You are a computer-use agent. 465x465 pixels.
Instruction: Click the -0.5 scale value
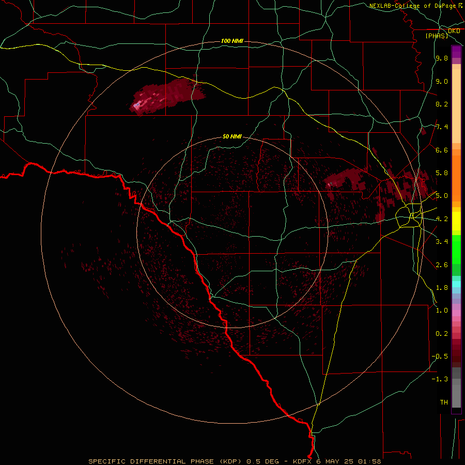pyautogui.click(x=440, y=356)
